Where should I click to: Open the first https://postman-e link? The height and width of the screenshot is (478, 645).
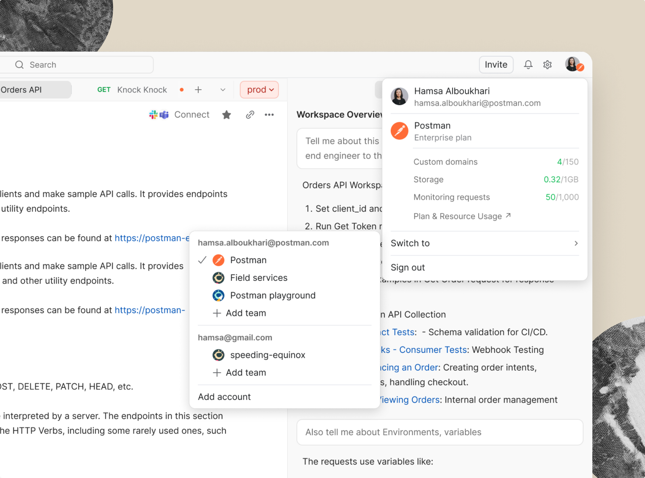tap(152, 238)
